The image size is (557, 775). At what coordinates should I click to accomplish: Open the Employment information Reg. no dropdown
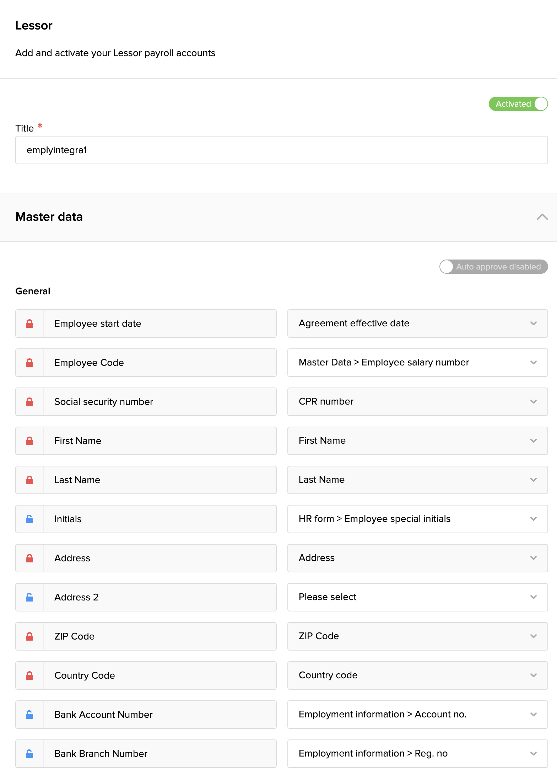417,754
